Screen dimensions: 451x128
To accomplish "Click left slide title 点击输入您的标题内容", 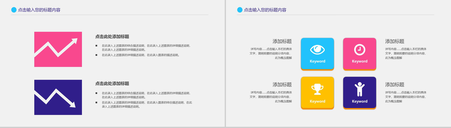I will click(39, 10).
